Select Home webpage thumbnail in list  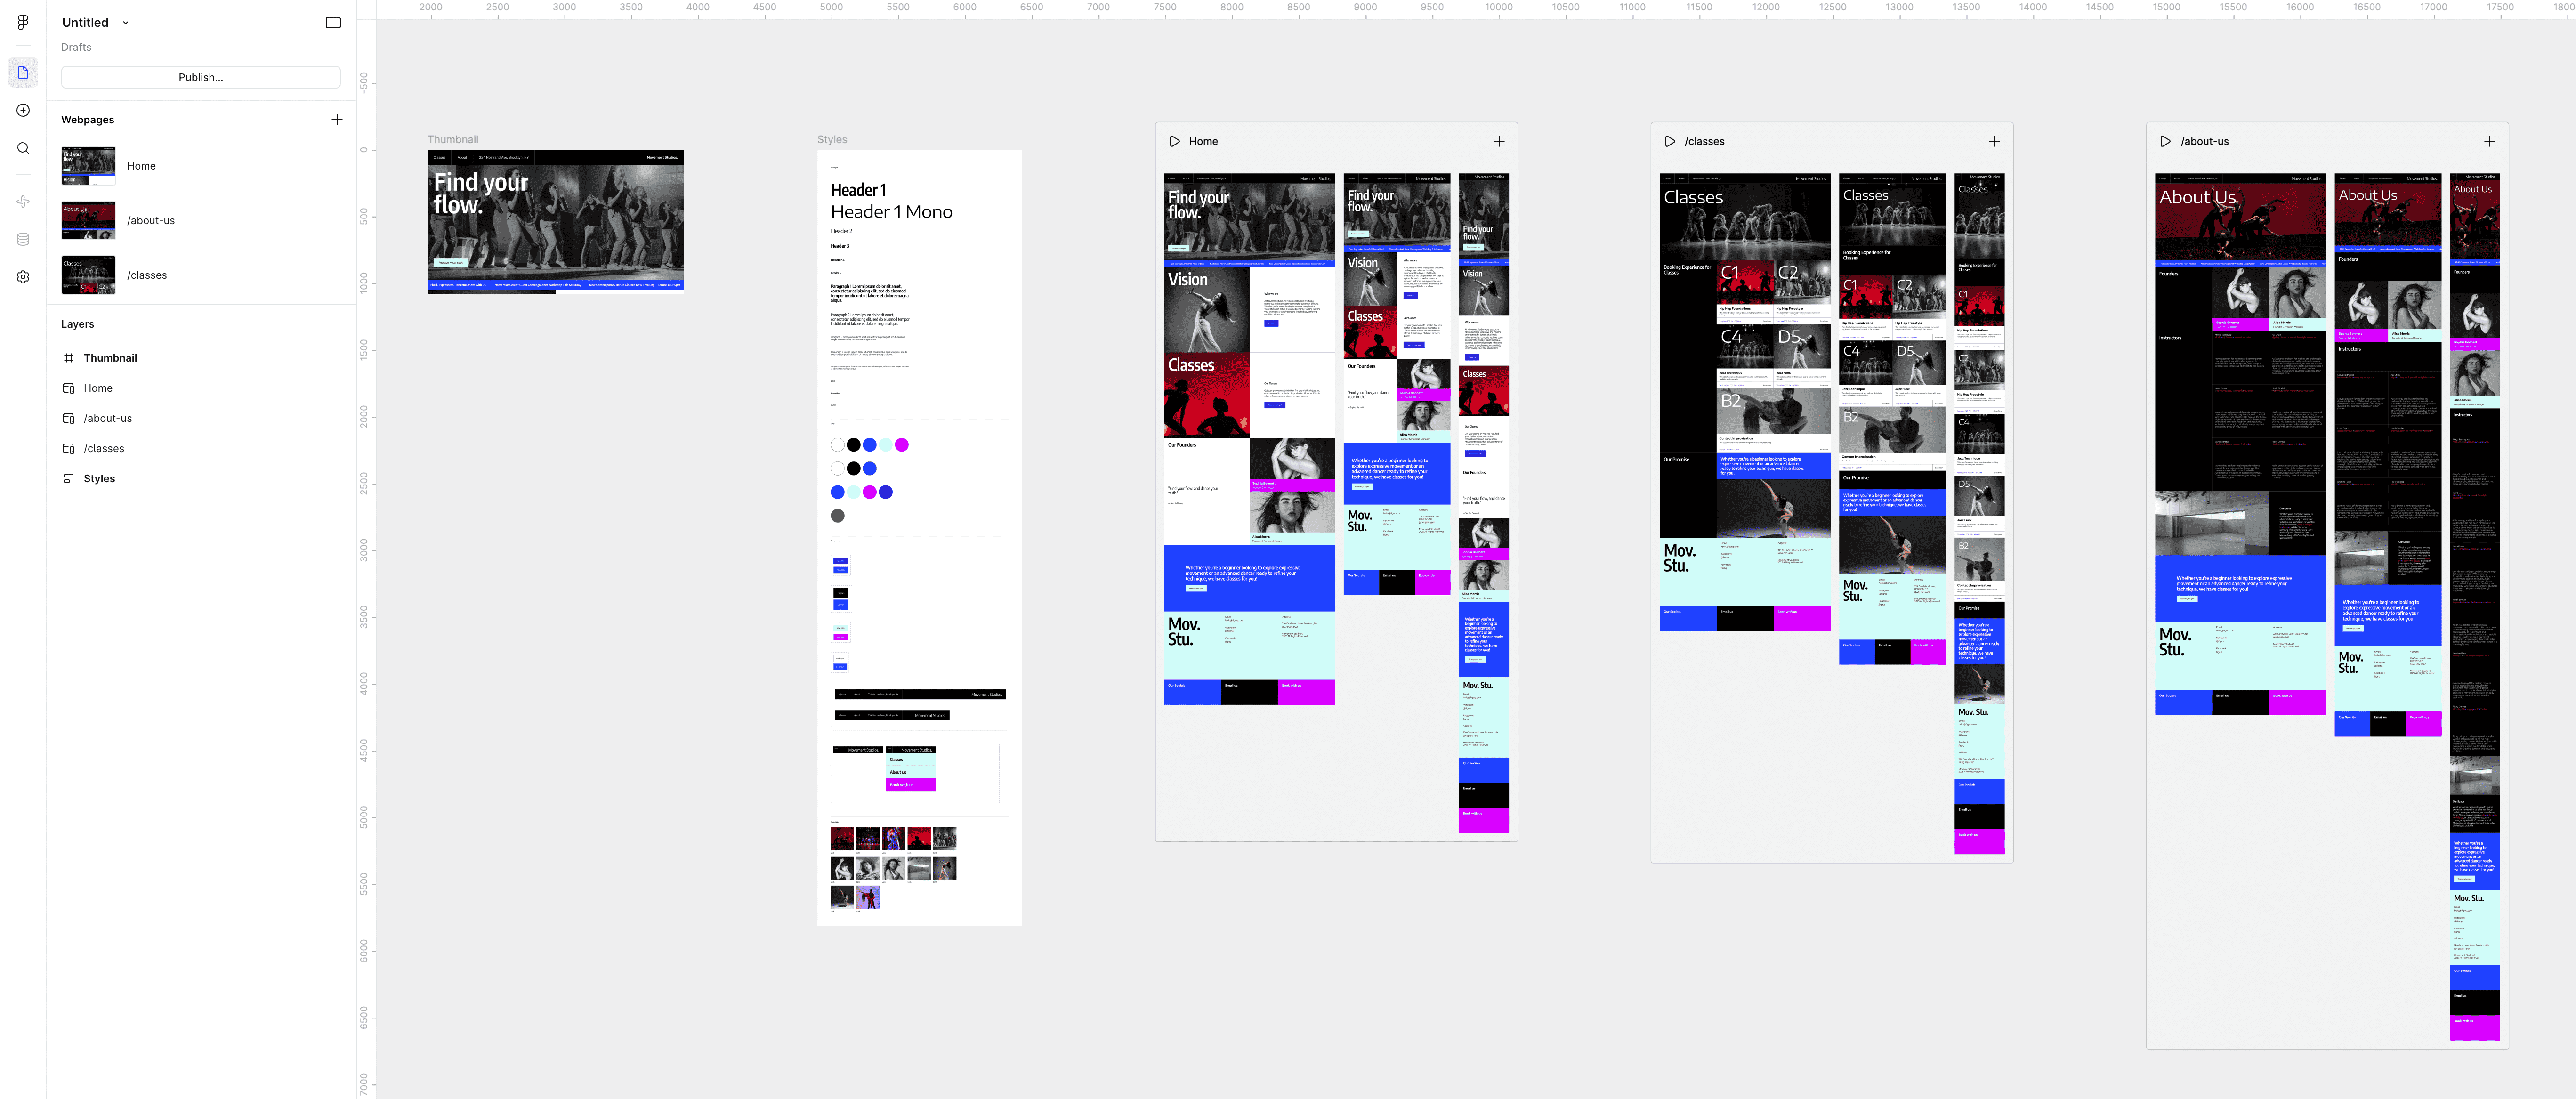[x=88, y=166]
